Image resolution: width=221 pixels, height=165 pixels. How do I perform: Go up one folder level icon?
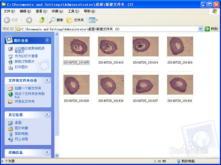[42, 20]
